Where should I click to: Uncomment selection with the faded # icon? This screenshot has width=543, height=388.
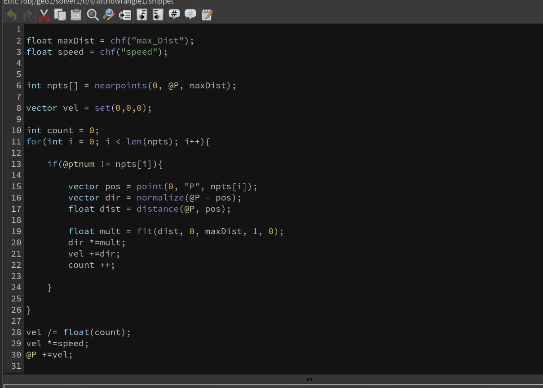click(x=190, y=15)
